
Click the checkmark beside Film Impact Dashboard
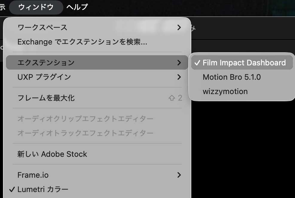197,62
